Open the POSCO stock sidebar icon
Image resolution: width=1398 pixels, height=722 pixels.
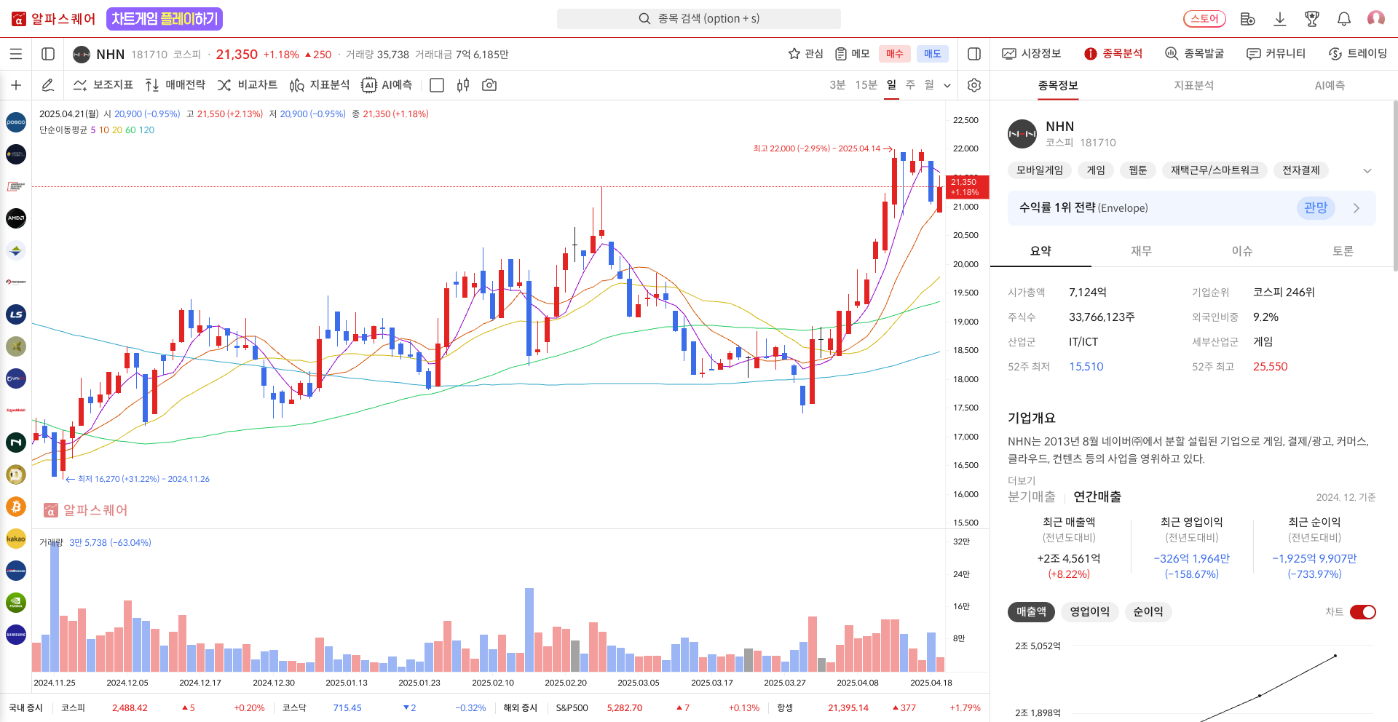tap(16, 122)
